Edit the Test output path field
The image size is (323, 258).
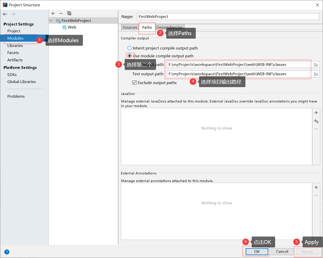[x=240, y=74]
